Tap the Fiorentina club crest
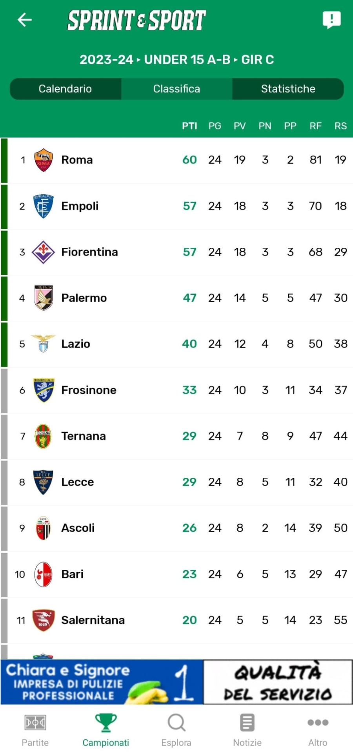The image size is (353, 755). [x=43, y=252]
